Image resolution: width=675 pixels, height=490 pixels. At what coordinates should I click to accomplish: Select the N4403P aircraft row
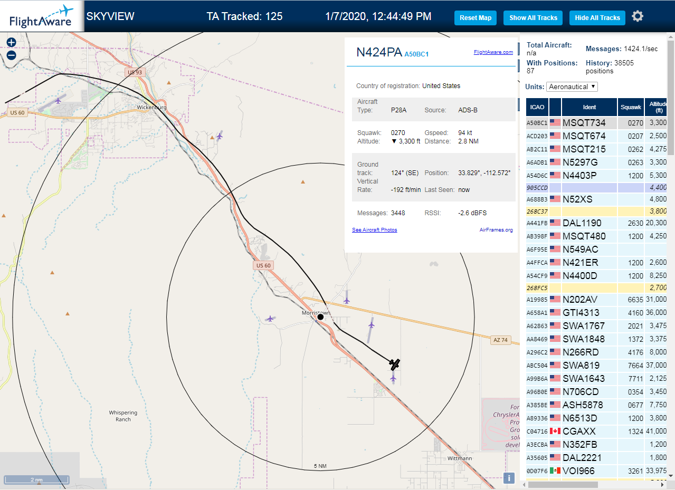coord(596,176)
